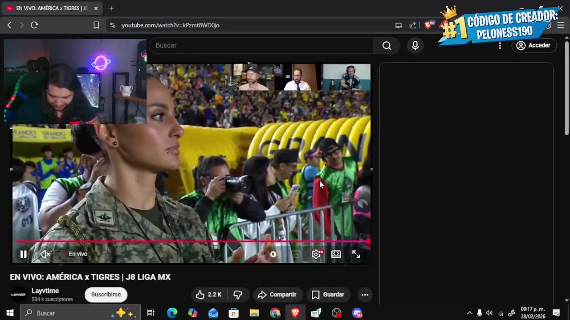Open video player settings gear

pyautogui.click(x=316, y=254)
